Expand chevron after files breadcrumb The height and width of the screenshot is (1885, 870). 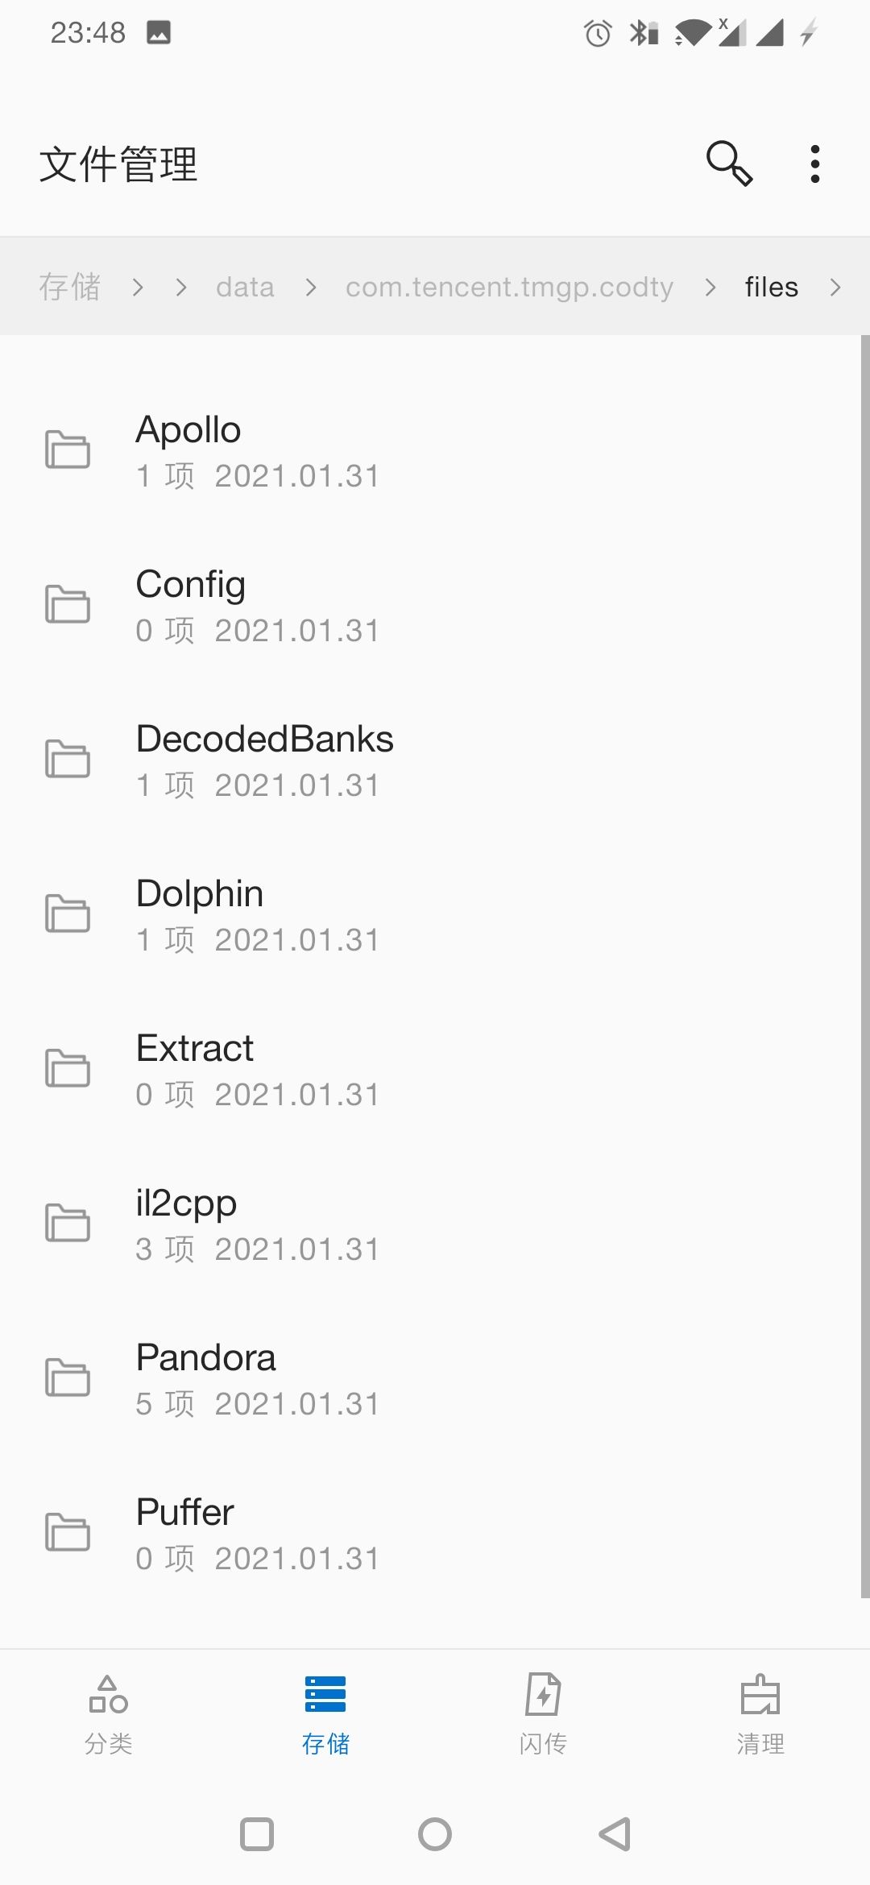pos(835,287)
